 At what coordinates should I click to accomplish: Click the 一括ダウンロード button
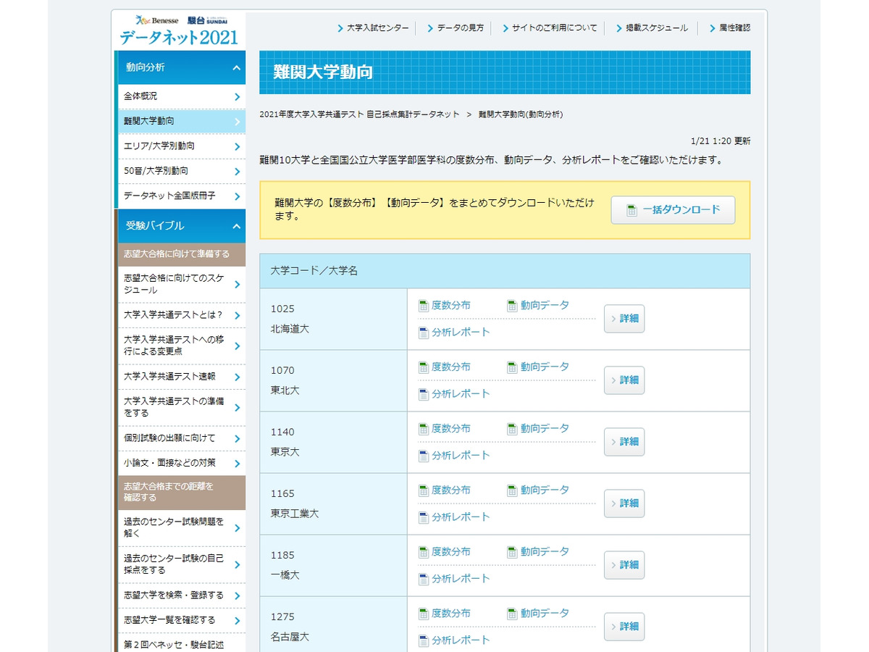[x=673, y=210]
